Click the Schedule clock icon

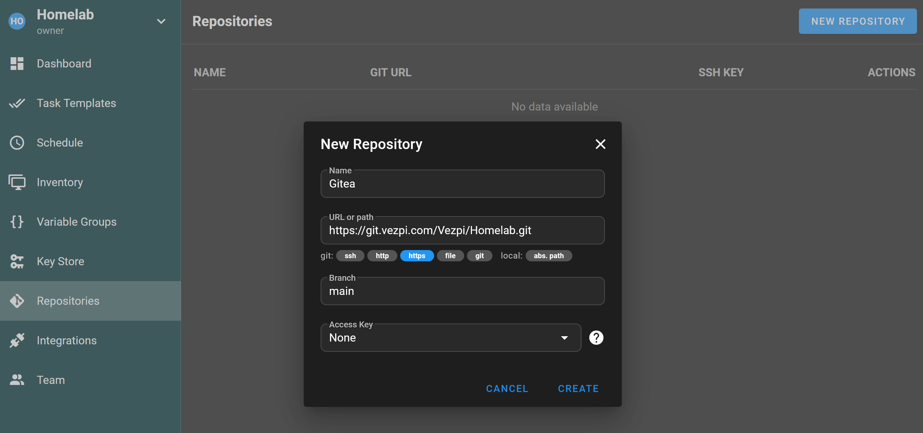[x=17, y=143]
